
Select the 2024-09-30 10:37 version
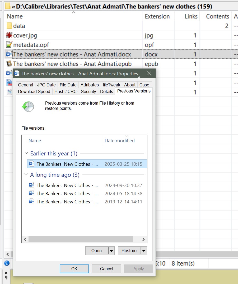pos(87,185)
